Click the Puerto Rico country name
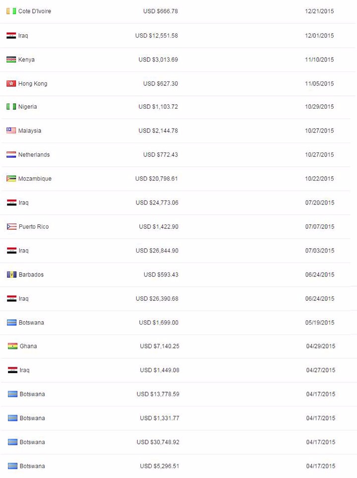This screenshot has width=357, height=478. coord(34,226)
